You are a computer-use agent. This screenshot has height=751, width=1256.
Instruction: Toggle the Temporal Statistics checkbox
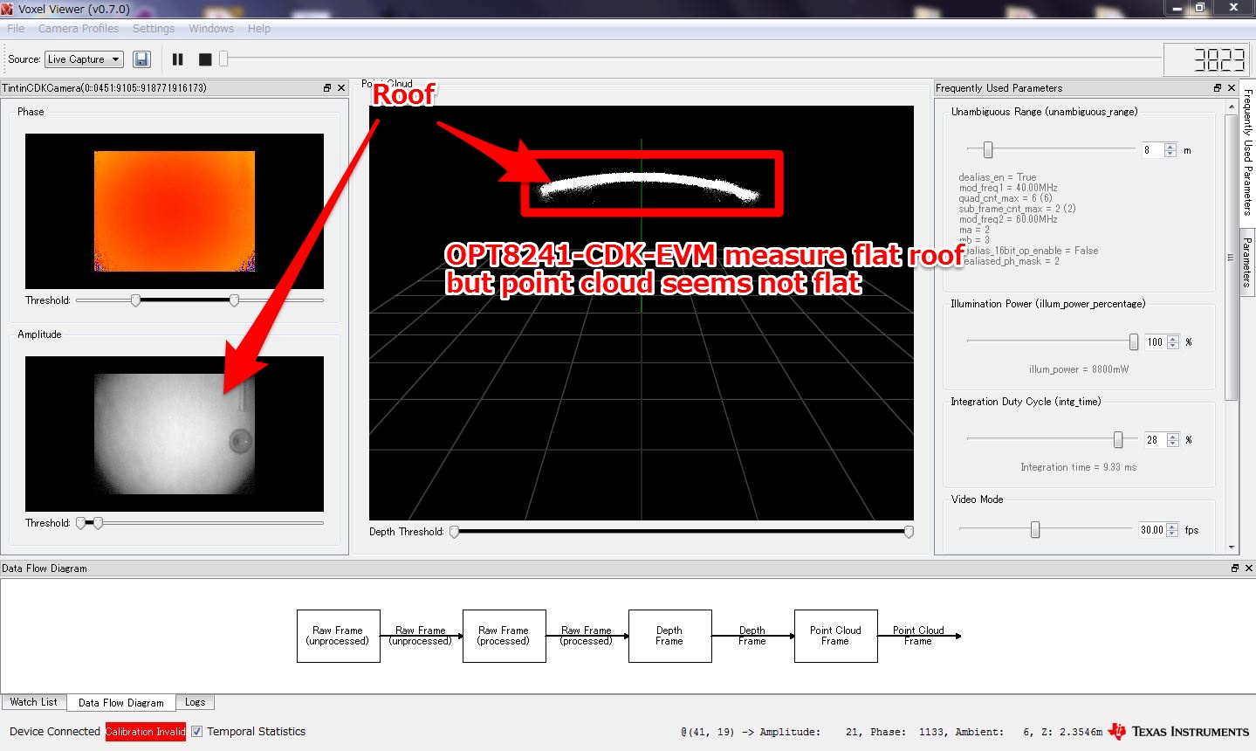[197, 732]
